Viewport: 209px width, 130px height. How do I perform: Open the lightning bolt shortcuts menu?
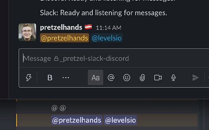point(29,78)
